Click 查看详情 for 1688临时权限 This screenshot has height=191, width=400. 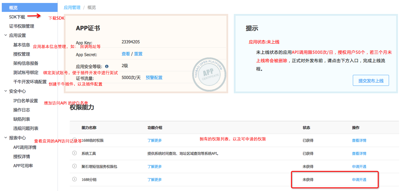point(359,141)
